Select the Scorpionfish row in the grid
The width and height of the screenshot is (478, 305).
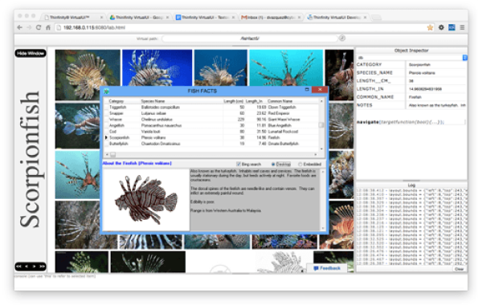212,137
